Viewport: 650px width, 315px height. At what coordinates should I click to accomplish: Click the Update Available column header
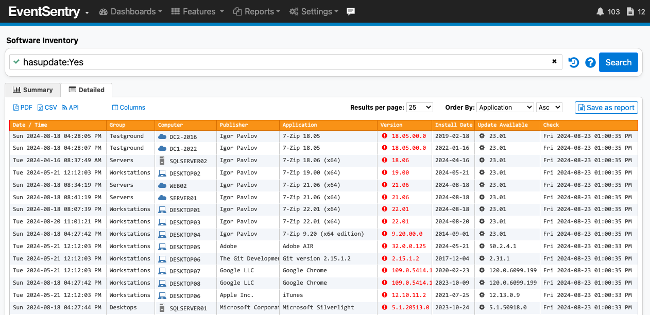(507, 125)
